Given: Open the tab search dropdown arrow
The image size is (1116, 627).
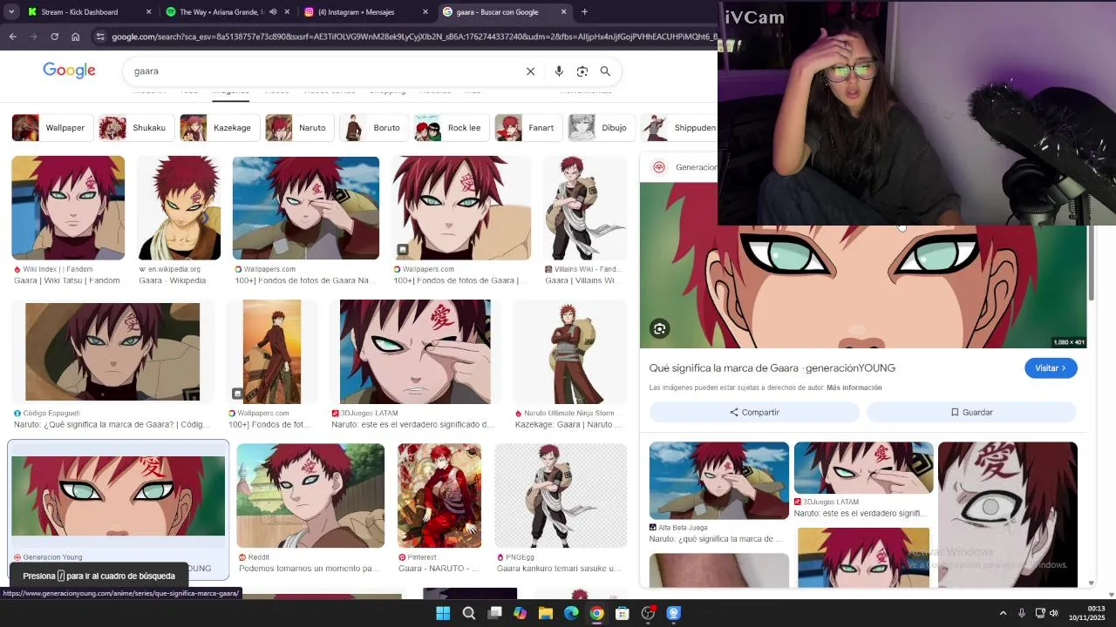Looking at the screenshot, I should pos(11,12).
